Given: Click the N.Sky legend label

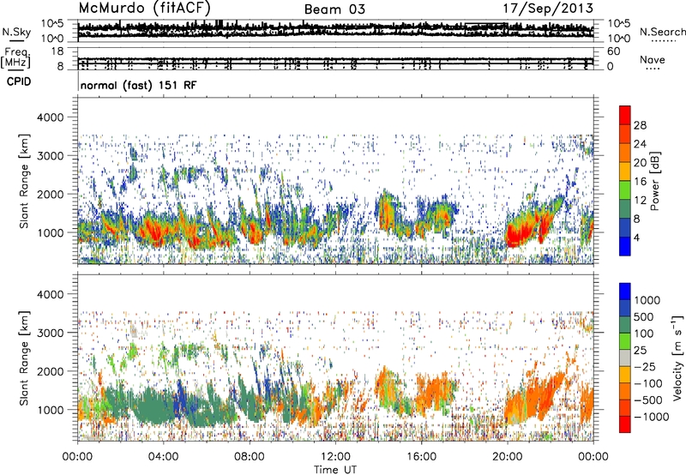Looking at the screenshot, I should coord(16,32).
